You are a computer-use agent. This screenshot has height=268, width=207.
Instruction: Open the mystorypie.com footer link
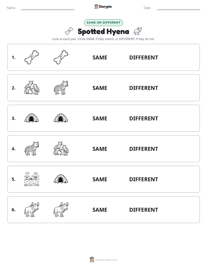click(x=106, y=260)
